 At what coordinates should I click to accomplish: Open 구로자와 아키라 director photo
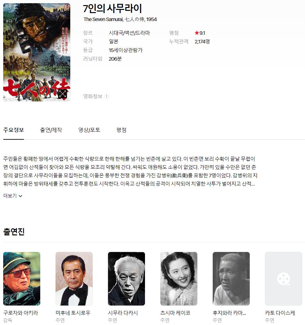22,278
